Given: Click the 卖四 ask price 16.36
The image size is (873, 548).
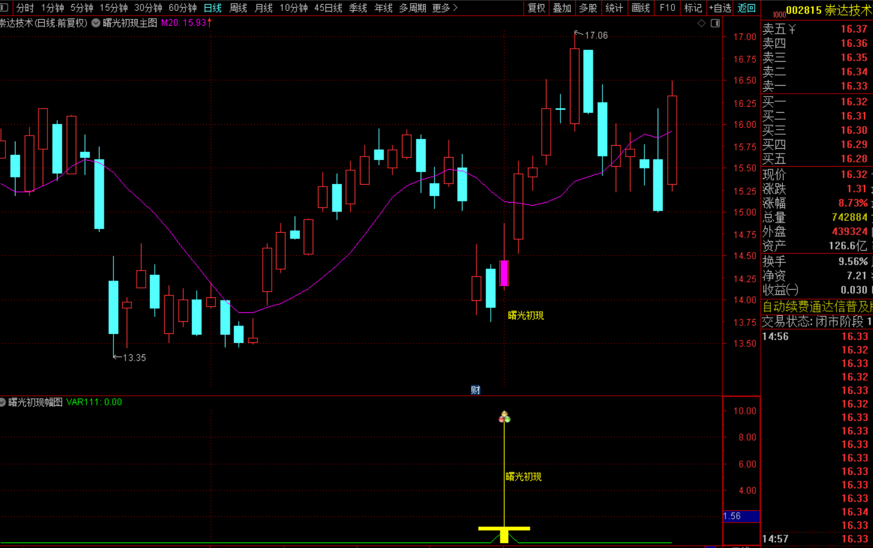Looking at the screenshot, I should click(854, 43).
